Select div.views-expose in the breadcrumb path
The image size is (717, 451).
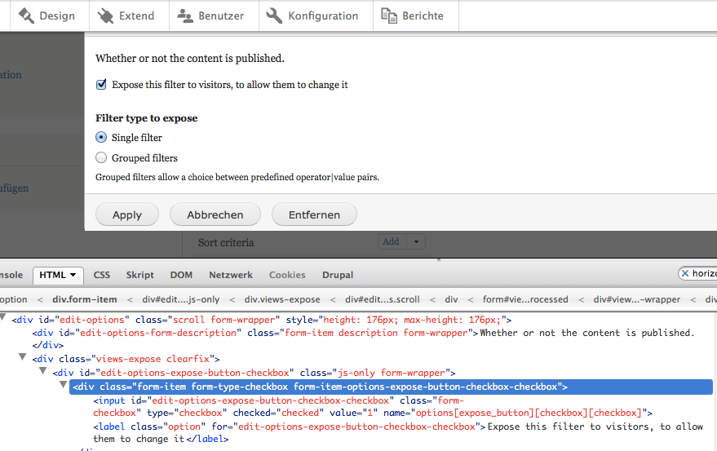pos(281,299)
